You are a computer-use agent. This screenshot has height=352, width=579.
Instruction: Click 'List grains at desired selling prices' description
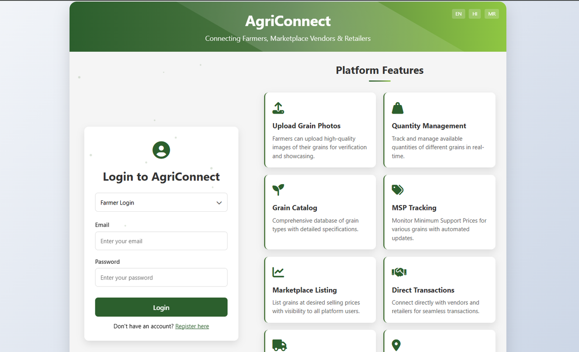pyautogui.click(x=316, y=307)
